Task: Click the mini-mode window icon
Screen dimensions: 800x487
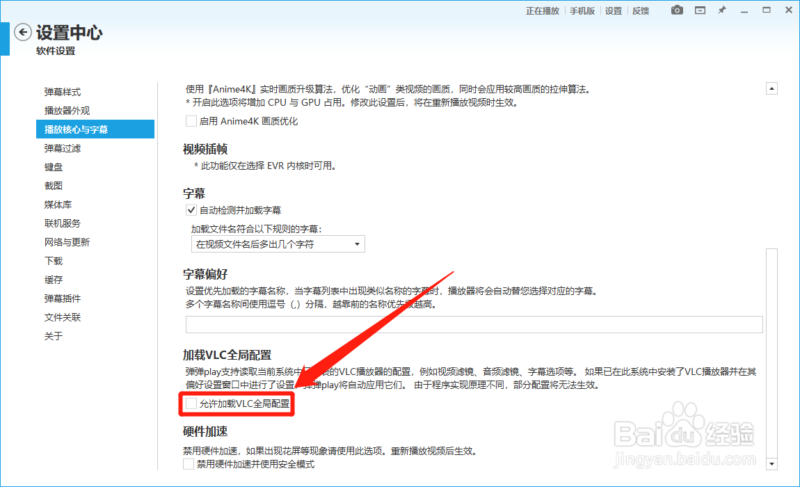Action: pos(700,10)
